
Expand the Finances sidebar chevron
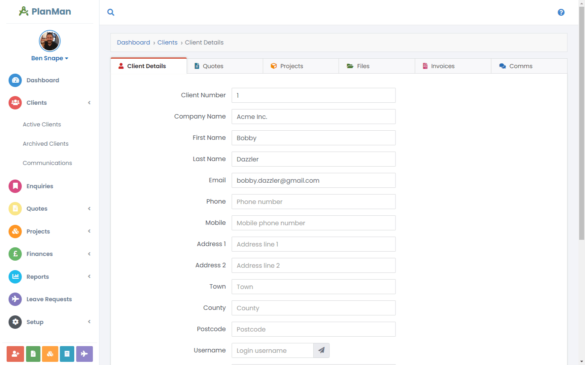[89, 254]
